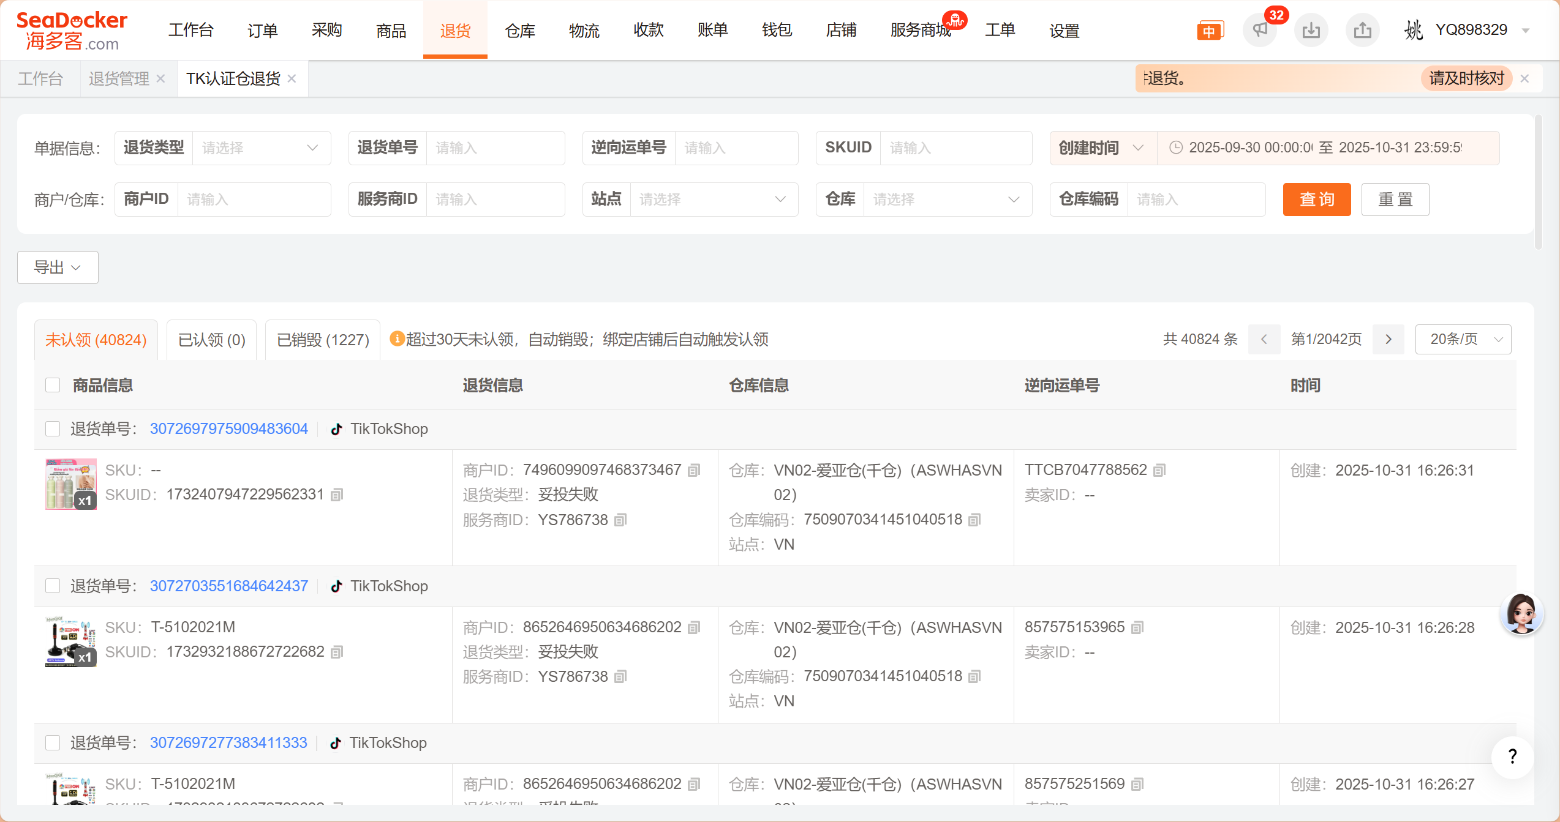Copy reverse tracking number TTCB7047788562
The image size is (1560, 822).
pos(1159,470)
